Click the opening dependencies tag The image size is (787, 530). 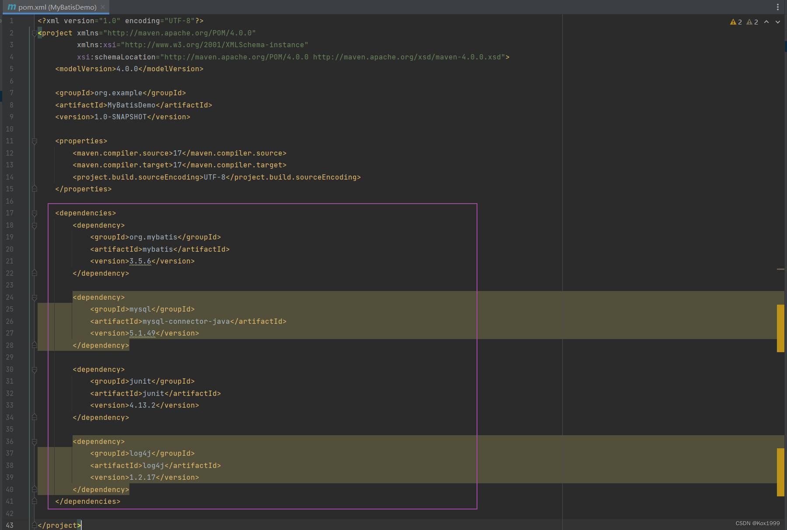tap(86, 213)
